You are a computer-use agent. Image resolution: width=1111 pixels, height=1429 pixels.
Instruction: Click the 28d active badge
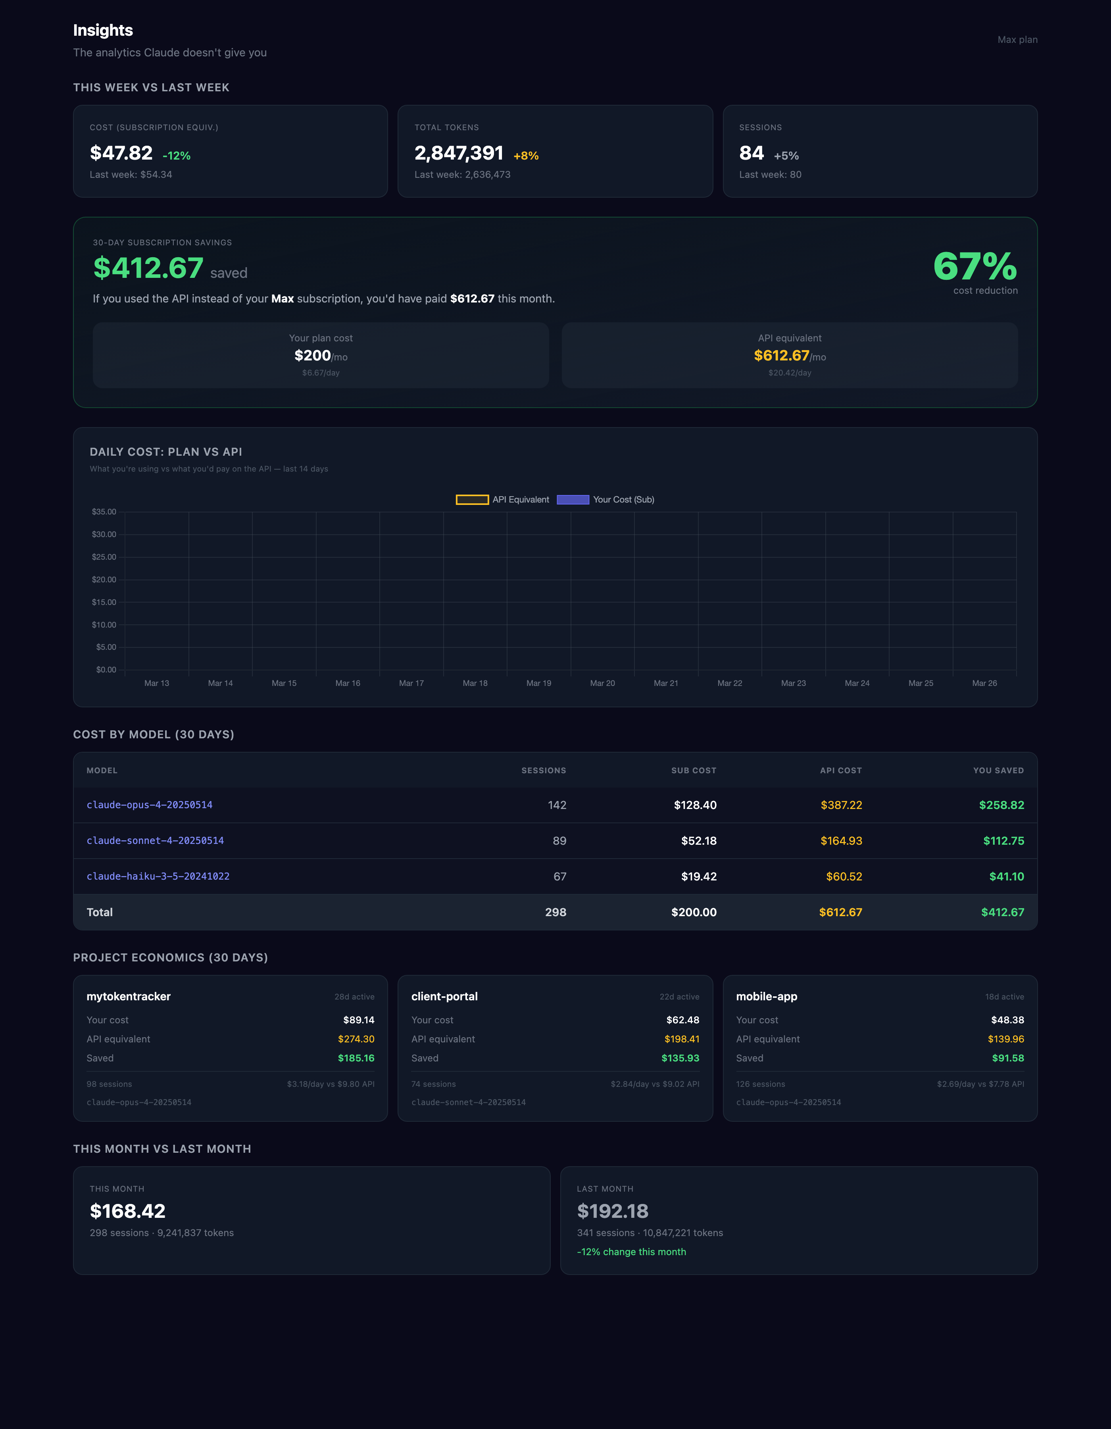[x=354, y=997]
